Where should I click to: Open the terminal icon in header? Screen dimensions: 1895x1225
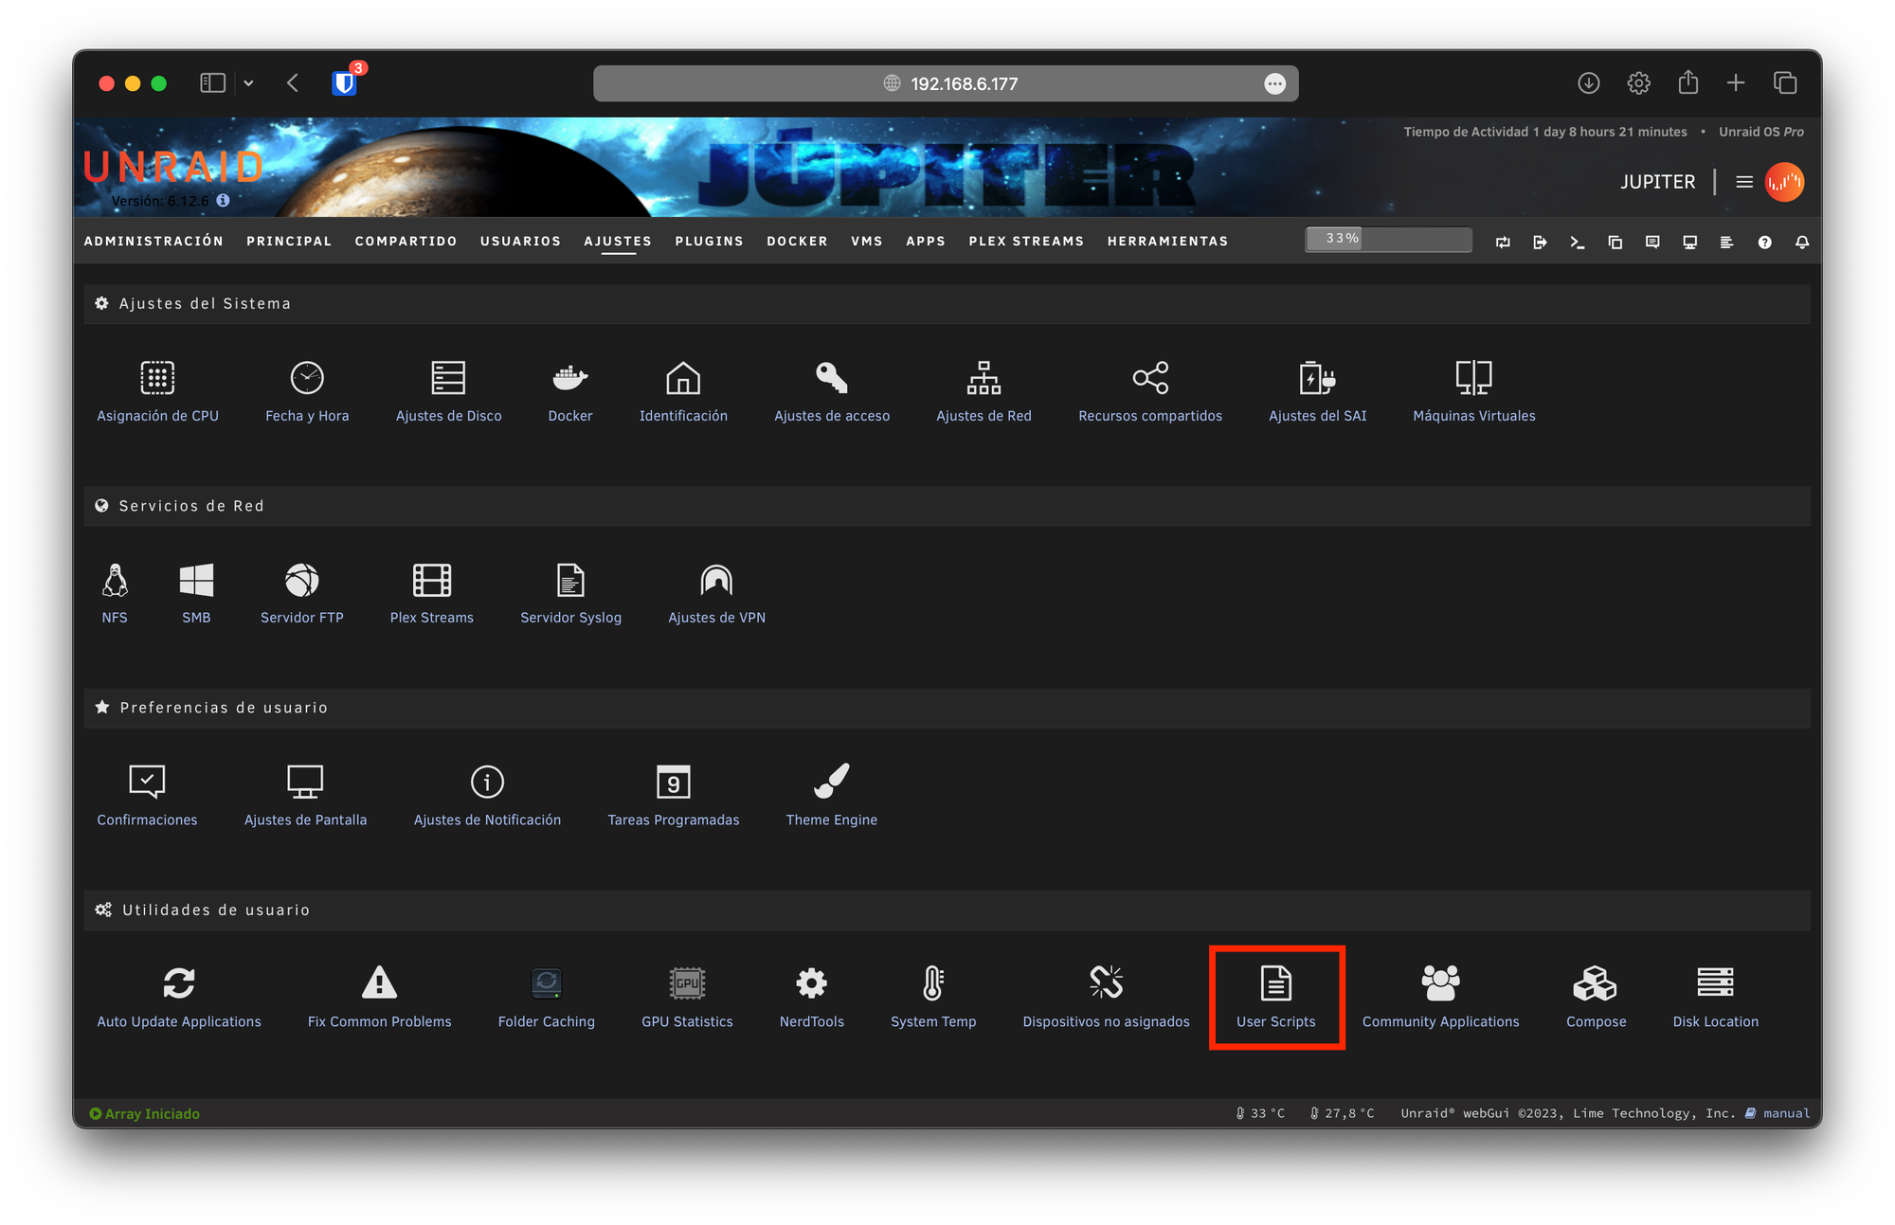coord(1577,243)
